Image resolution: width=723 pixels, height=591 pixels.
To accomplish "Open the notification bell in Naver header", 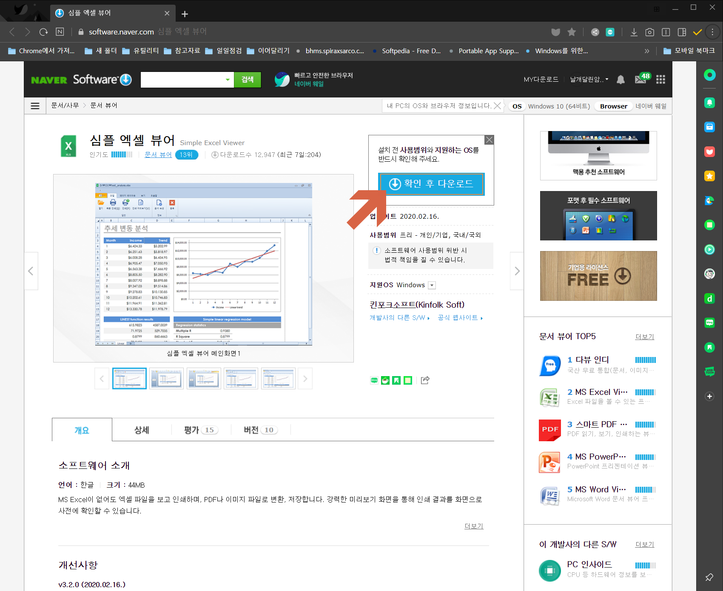I will [621, 80].
